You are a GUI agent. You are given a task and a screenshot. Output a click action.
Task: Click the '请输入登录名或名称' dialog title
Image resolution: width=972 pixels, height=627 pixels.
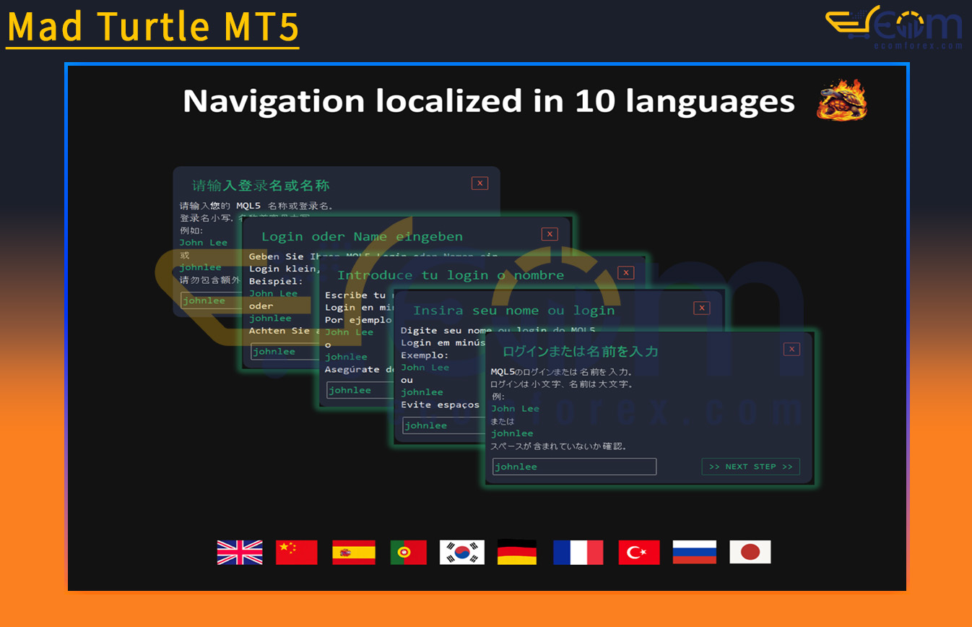point(261,186)
